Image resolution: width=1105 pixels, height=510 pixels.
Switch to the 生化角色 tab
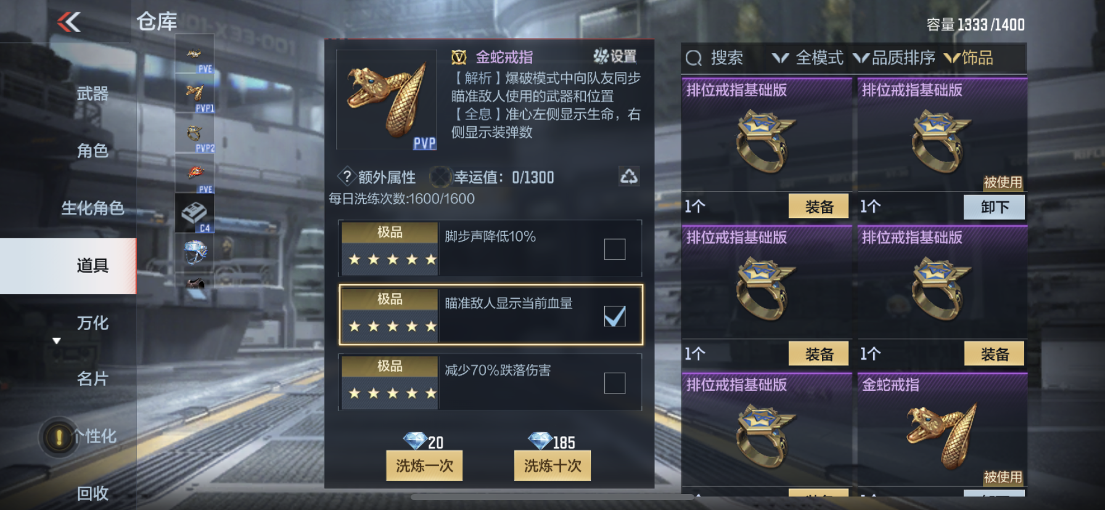click(92, 208)
